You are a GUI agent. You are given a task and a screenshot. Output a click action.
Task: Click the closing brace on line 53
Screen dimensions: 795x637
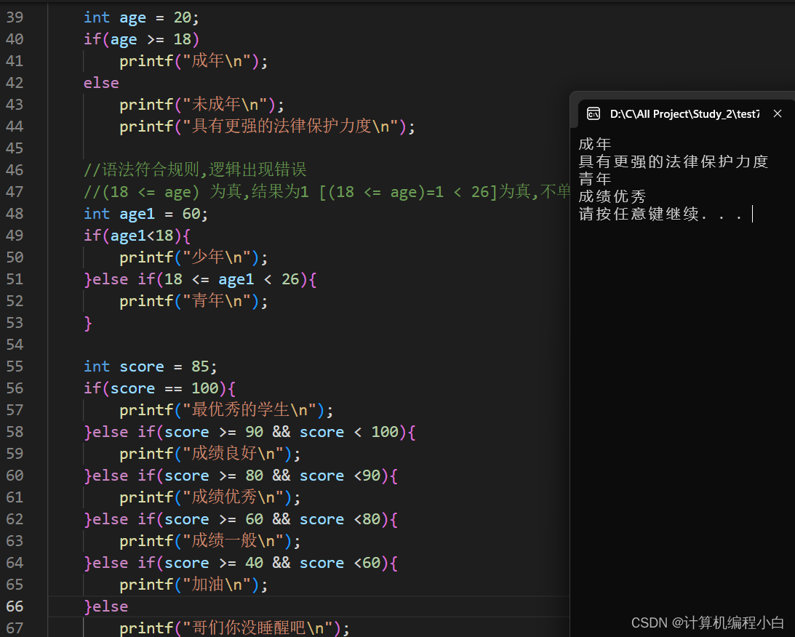click(x=88, y=323)
